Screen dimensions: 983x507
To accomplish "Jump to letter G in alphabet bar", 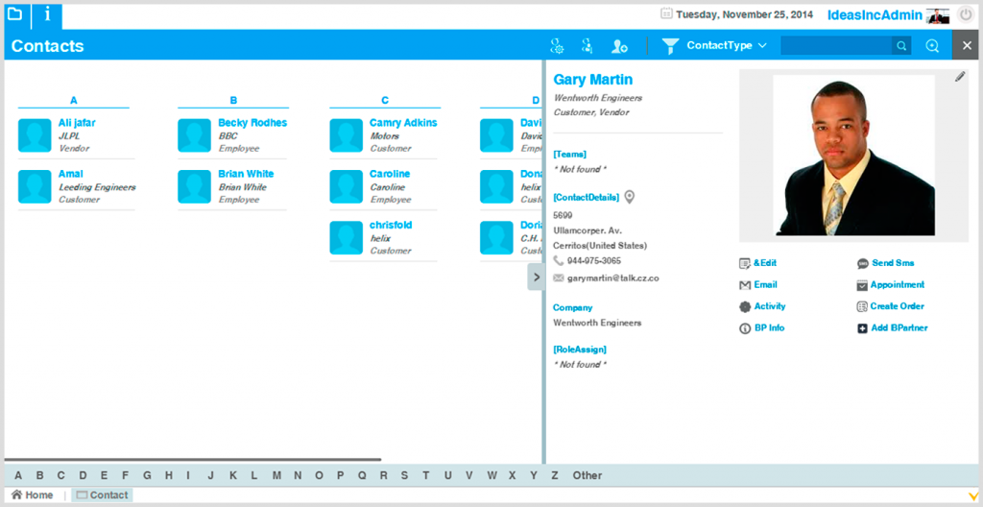I will click(x=147, y=475).
